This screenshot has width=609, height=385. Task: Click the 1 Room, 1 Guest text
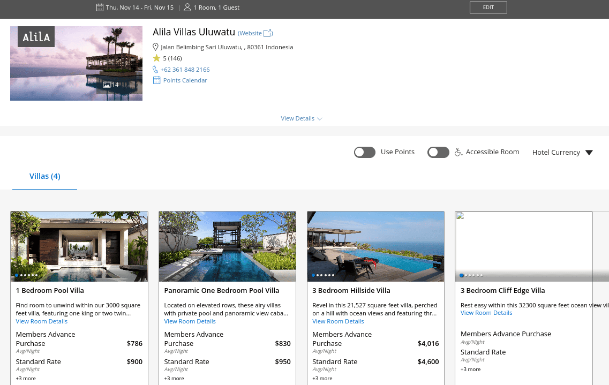(x=216, y=7)
